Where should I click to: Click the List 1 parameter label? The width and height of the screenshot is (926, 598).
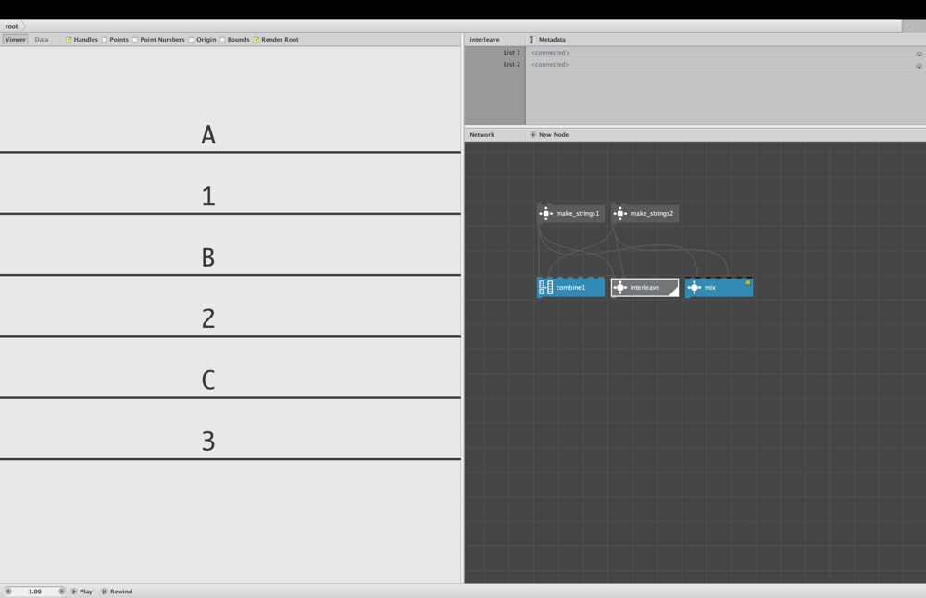coord(511,53)
